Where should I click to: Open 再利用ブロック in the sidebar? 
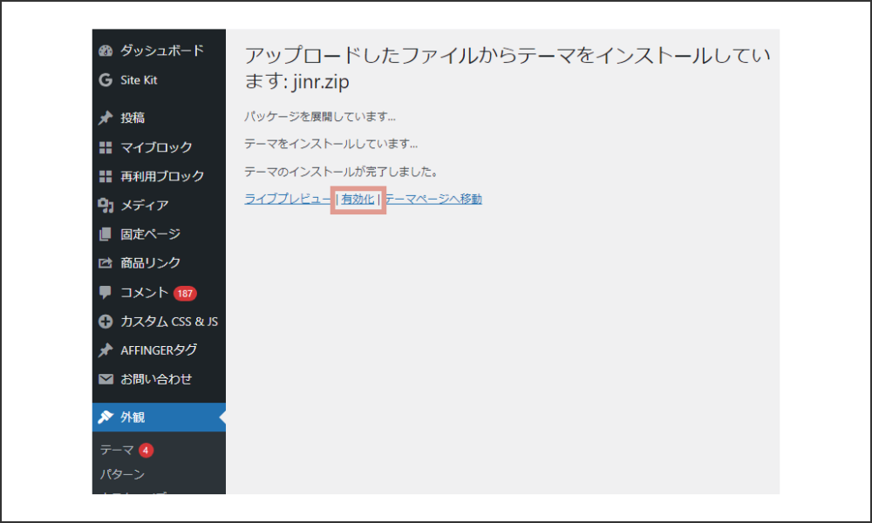pyautogui.click(x=162, y=176)
